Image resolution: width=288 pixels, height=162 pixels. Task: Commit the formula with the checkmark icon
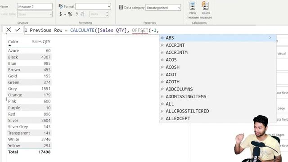pyautogui.click(x=18, y=30)
